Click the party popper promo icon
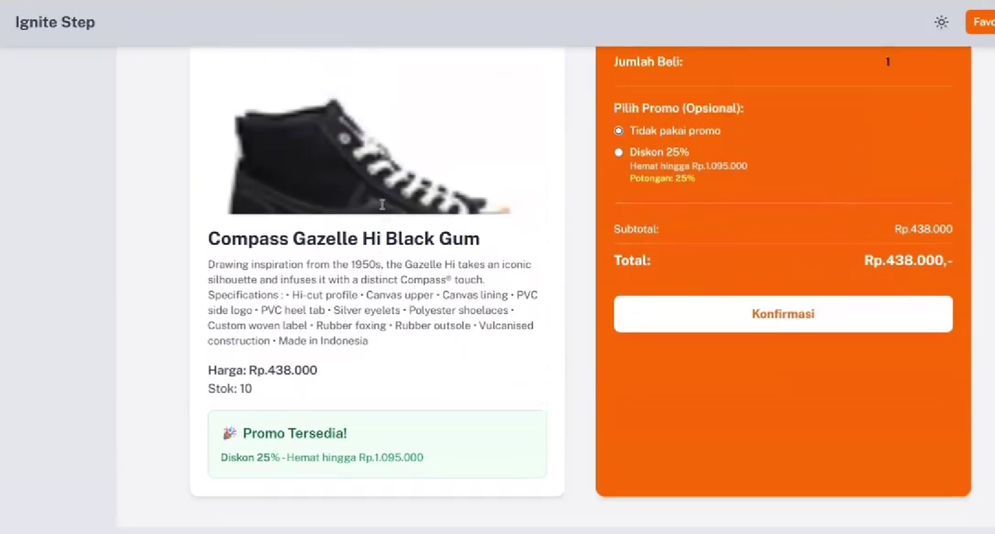The width and height of the screenshot is (995, 534). coord(229,433)
